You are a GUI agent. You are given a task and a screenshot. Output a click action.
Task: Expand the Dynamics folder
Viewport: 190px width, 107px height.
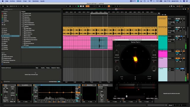click(x=22, y=17)
